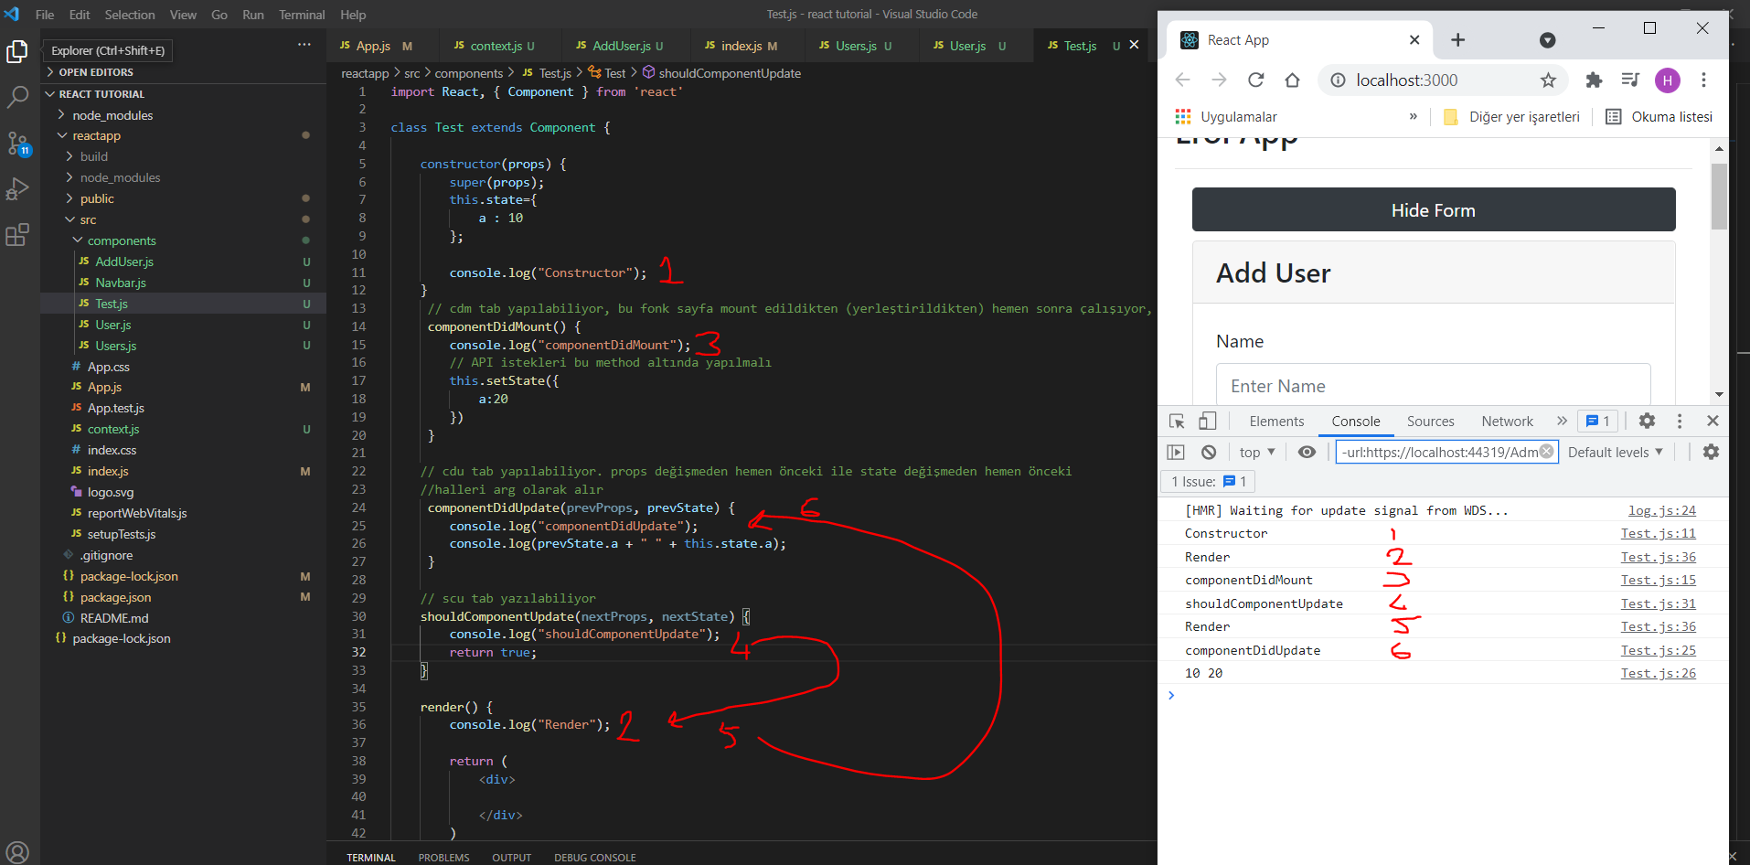Toggle the device toolbar in DevTools
The image size is (1750, 865).
[1207, 421]
